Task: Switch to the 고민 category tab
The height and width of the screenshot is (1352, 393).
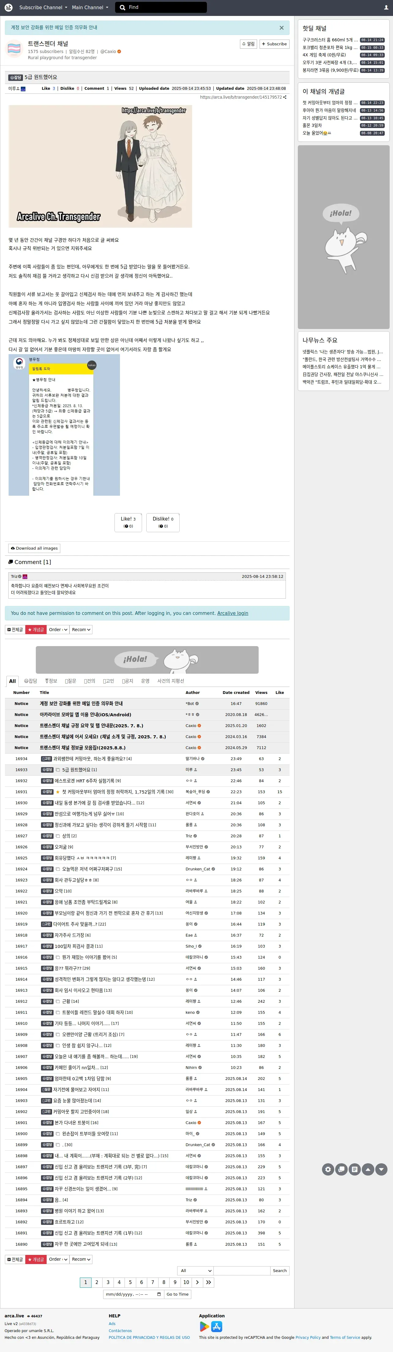Action: tap(108, 681)
